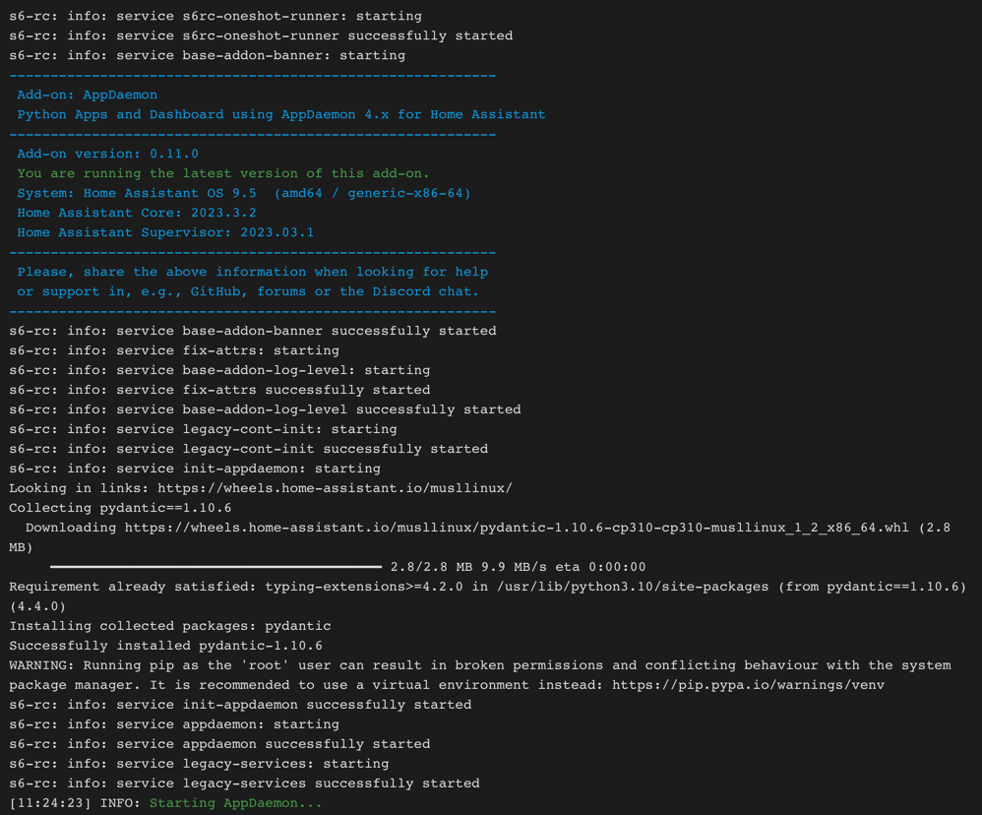Viewport: 982px width, 815px height.
Task: Click "base-addon-banner: starting" log line
Action: (x=208, y=56)
